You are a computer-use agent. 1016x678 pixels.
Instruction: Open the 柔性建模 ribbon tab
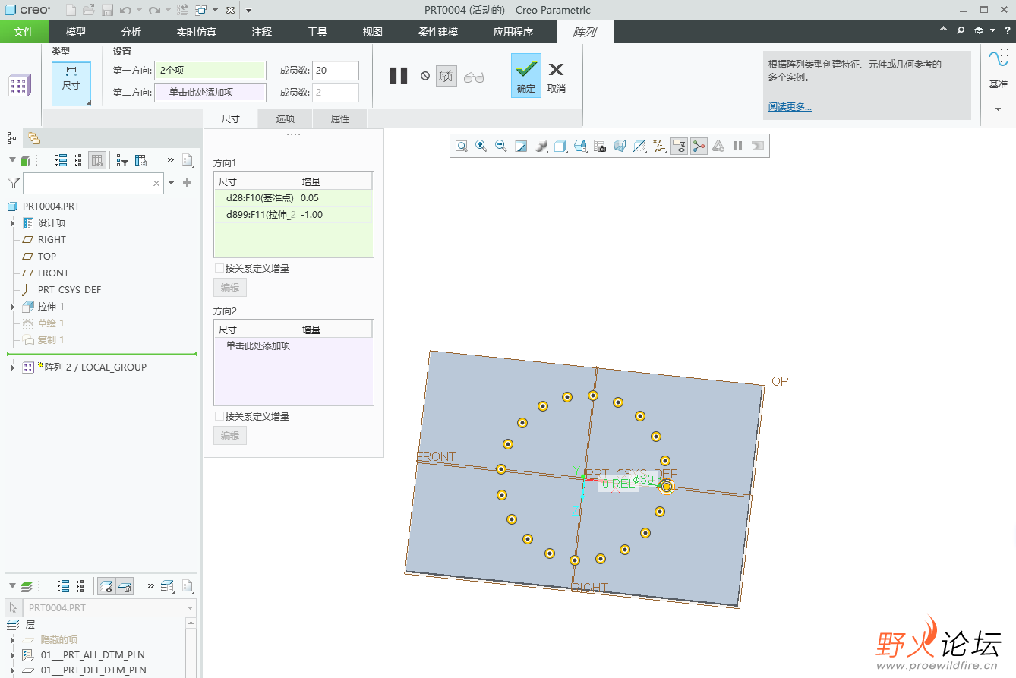coord(438,32)
